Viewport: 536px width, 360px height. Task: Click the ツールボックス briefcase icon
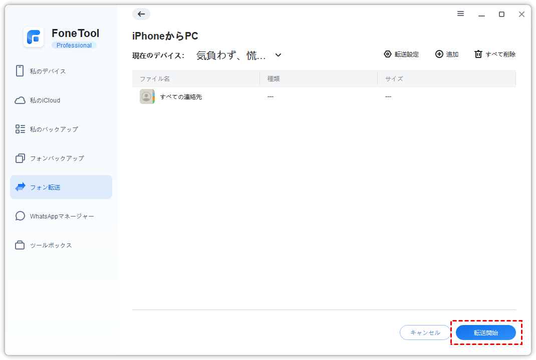tap(20, 245)
